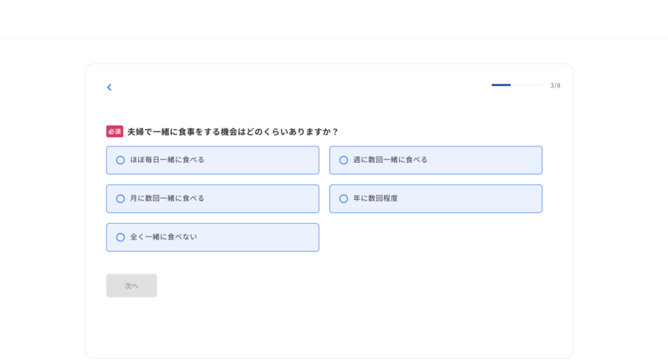The width and height of the screenshot is (668, 362).
Task: Click the question text about 夫婦で一緒に食事
Action: point(233,132)
